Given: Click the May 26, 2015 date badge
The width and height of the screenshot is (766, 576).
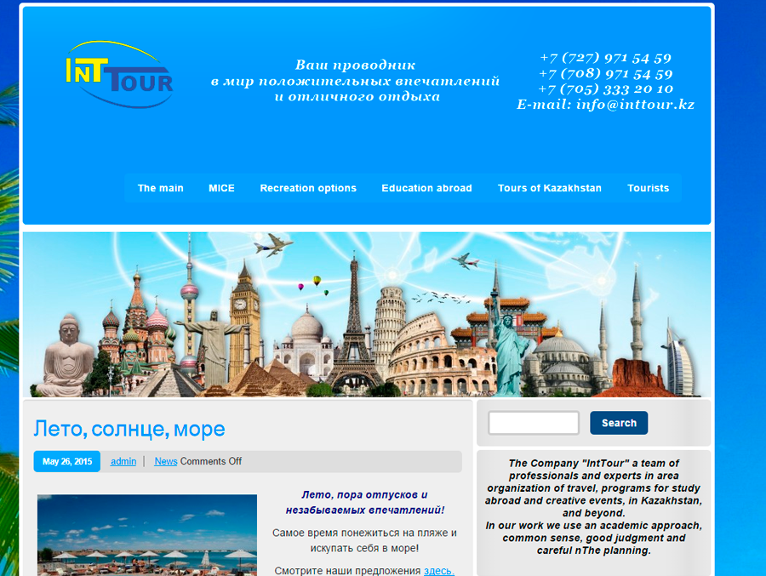Looking at the screenshot, I should click(x=67, y=461).
